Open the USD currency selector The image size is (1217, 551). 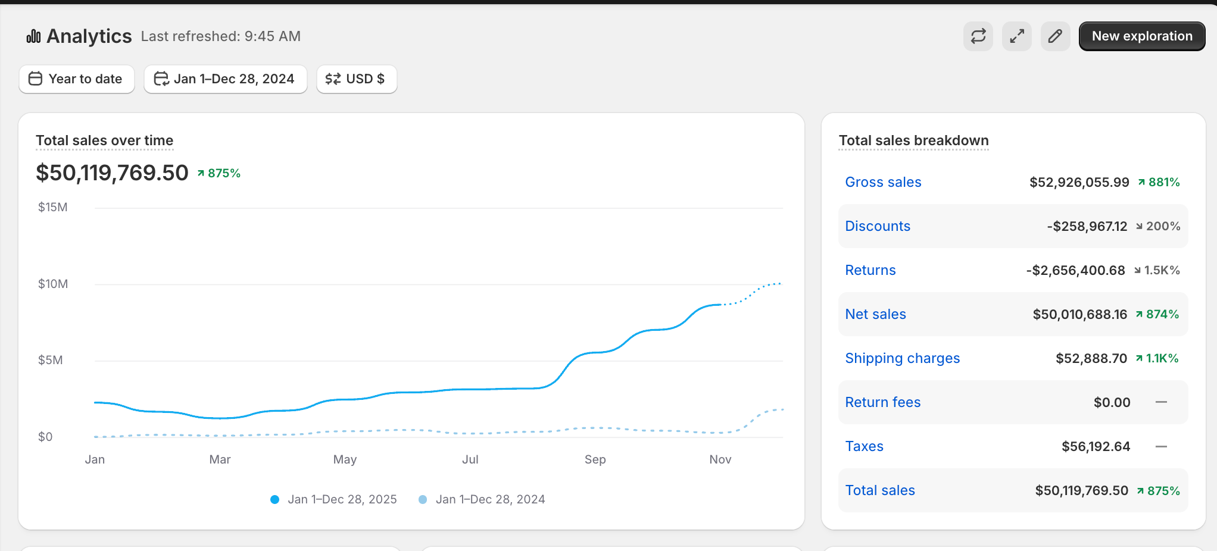[356, 79]
